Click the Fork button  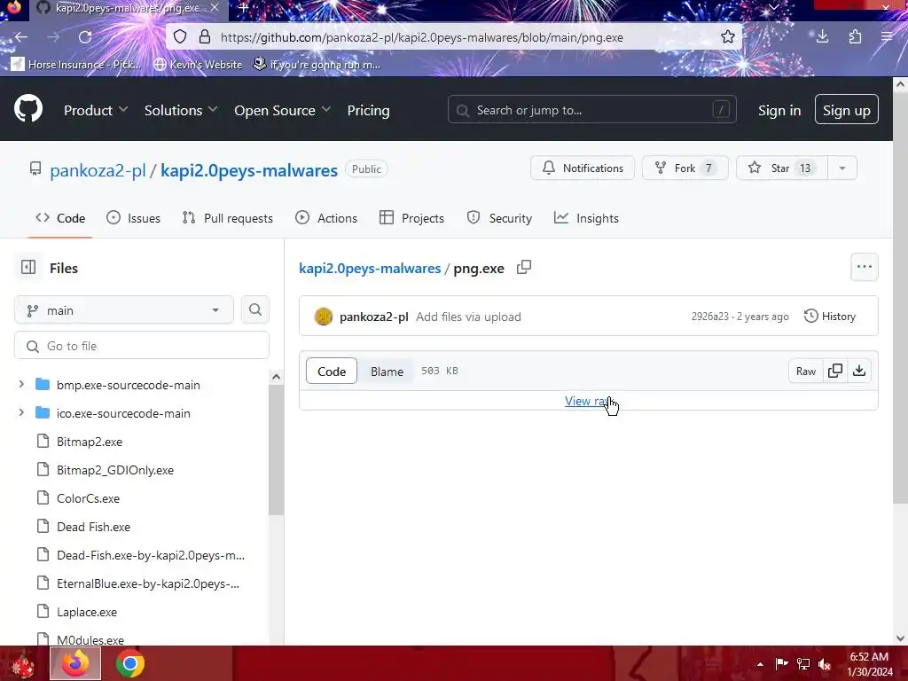685,168
